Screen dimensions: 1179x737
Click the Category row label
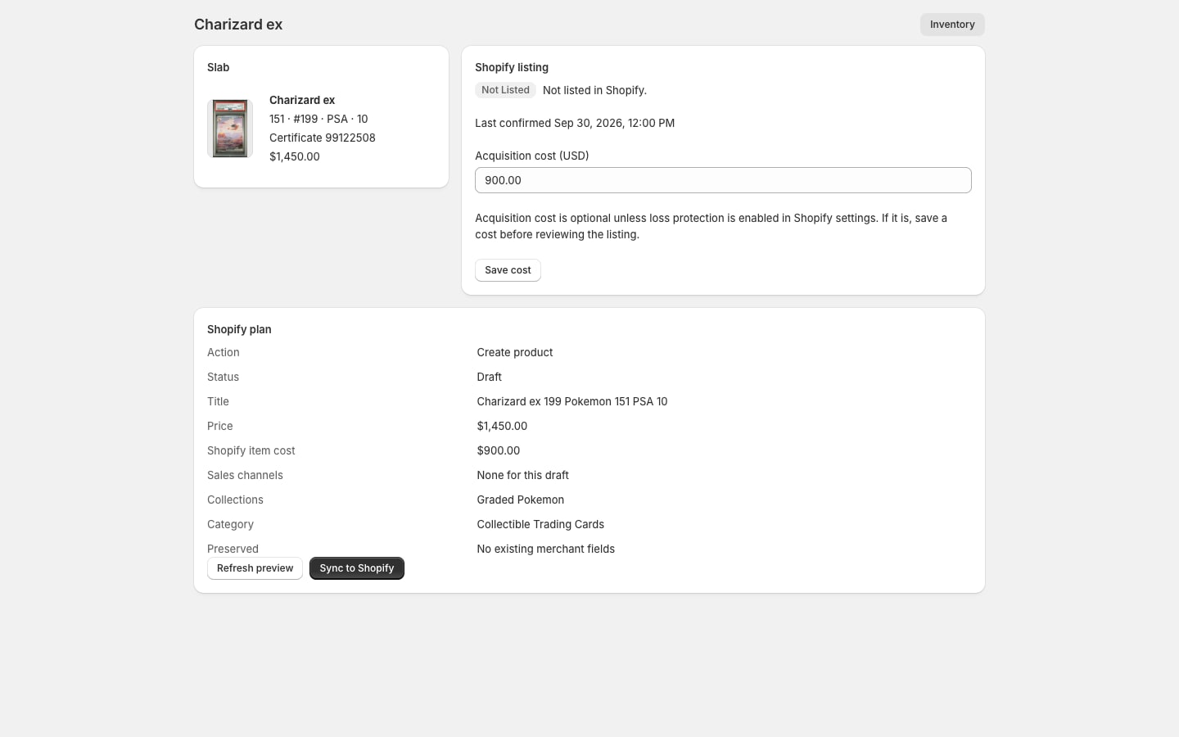(x=230, y=524)
